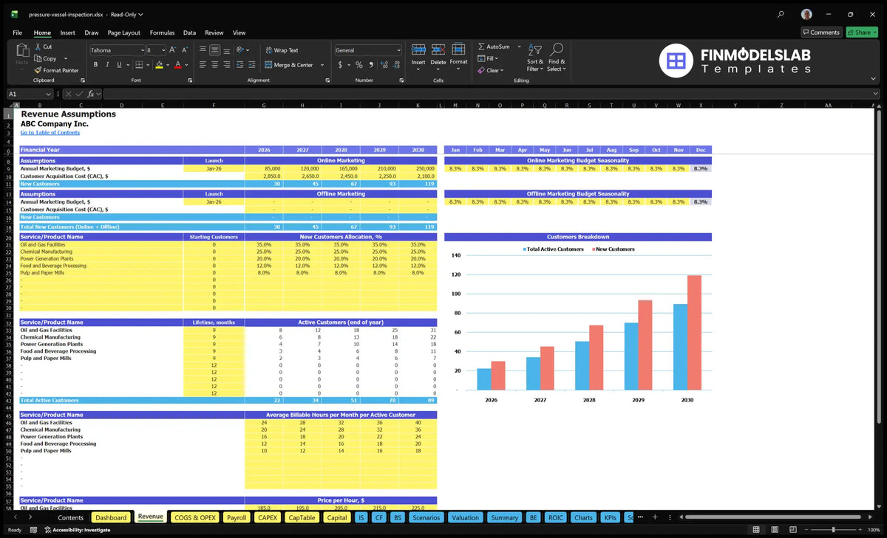887x538 pixels.
Task: Open the Page Layout ribbon tab
Action: [x=123, y=32]
